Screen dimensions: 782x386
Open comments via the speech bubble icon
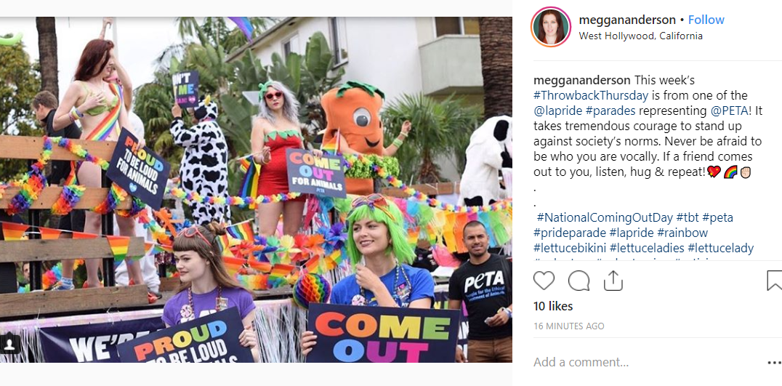(579, 281)
